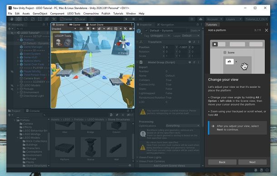277x176 pixels.
Task: Close the Add a platform tutorial
Action: [267, 30]
